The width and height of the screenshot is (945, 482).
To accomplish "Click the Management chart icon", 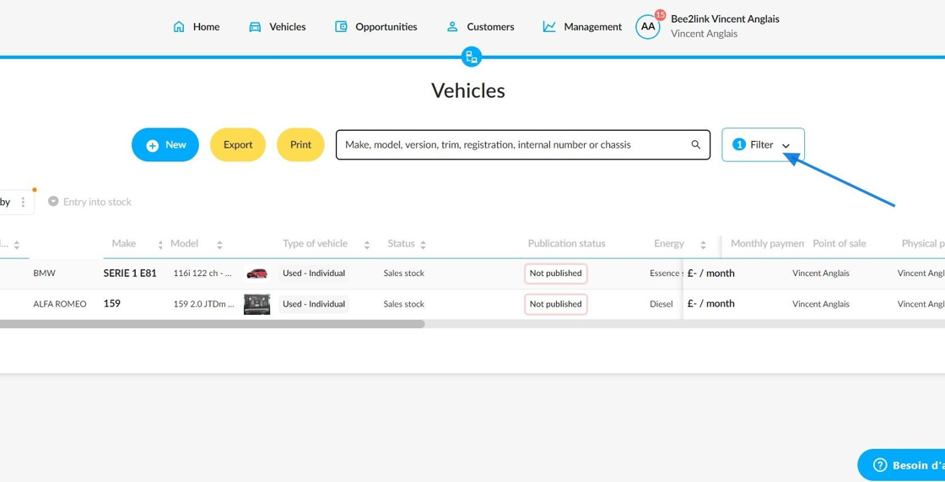I will 549,26.
